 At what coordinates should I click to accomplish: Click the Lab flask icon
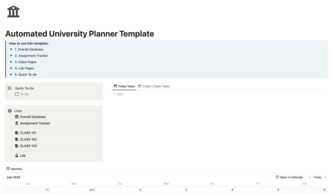pos(17,155)
